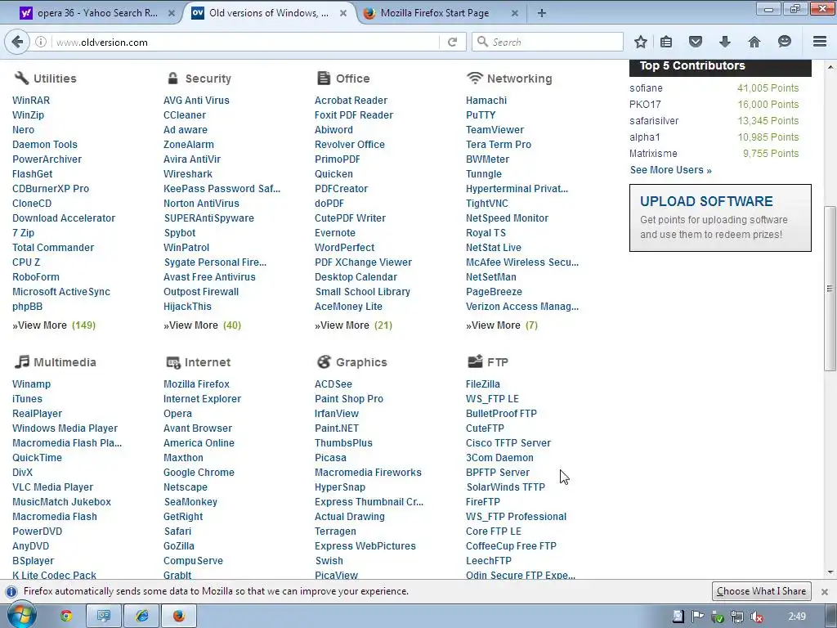837x628 pixels.
Task: Open the ACDSee link under Graphics
Action: 333,384
